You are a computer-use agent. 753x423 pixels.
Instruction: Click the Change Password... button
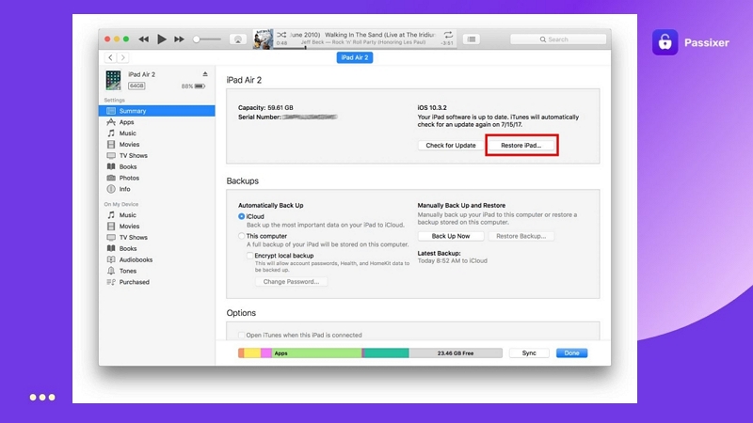pyautogui.click(x=291, y=281)
